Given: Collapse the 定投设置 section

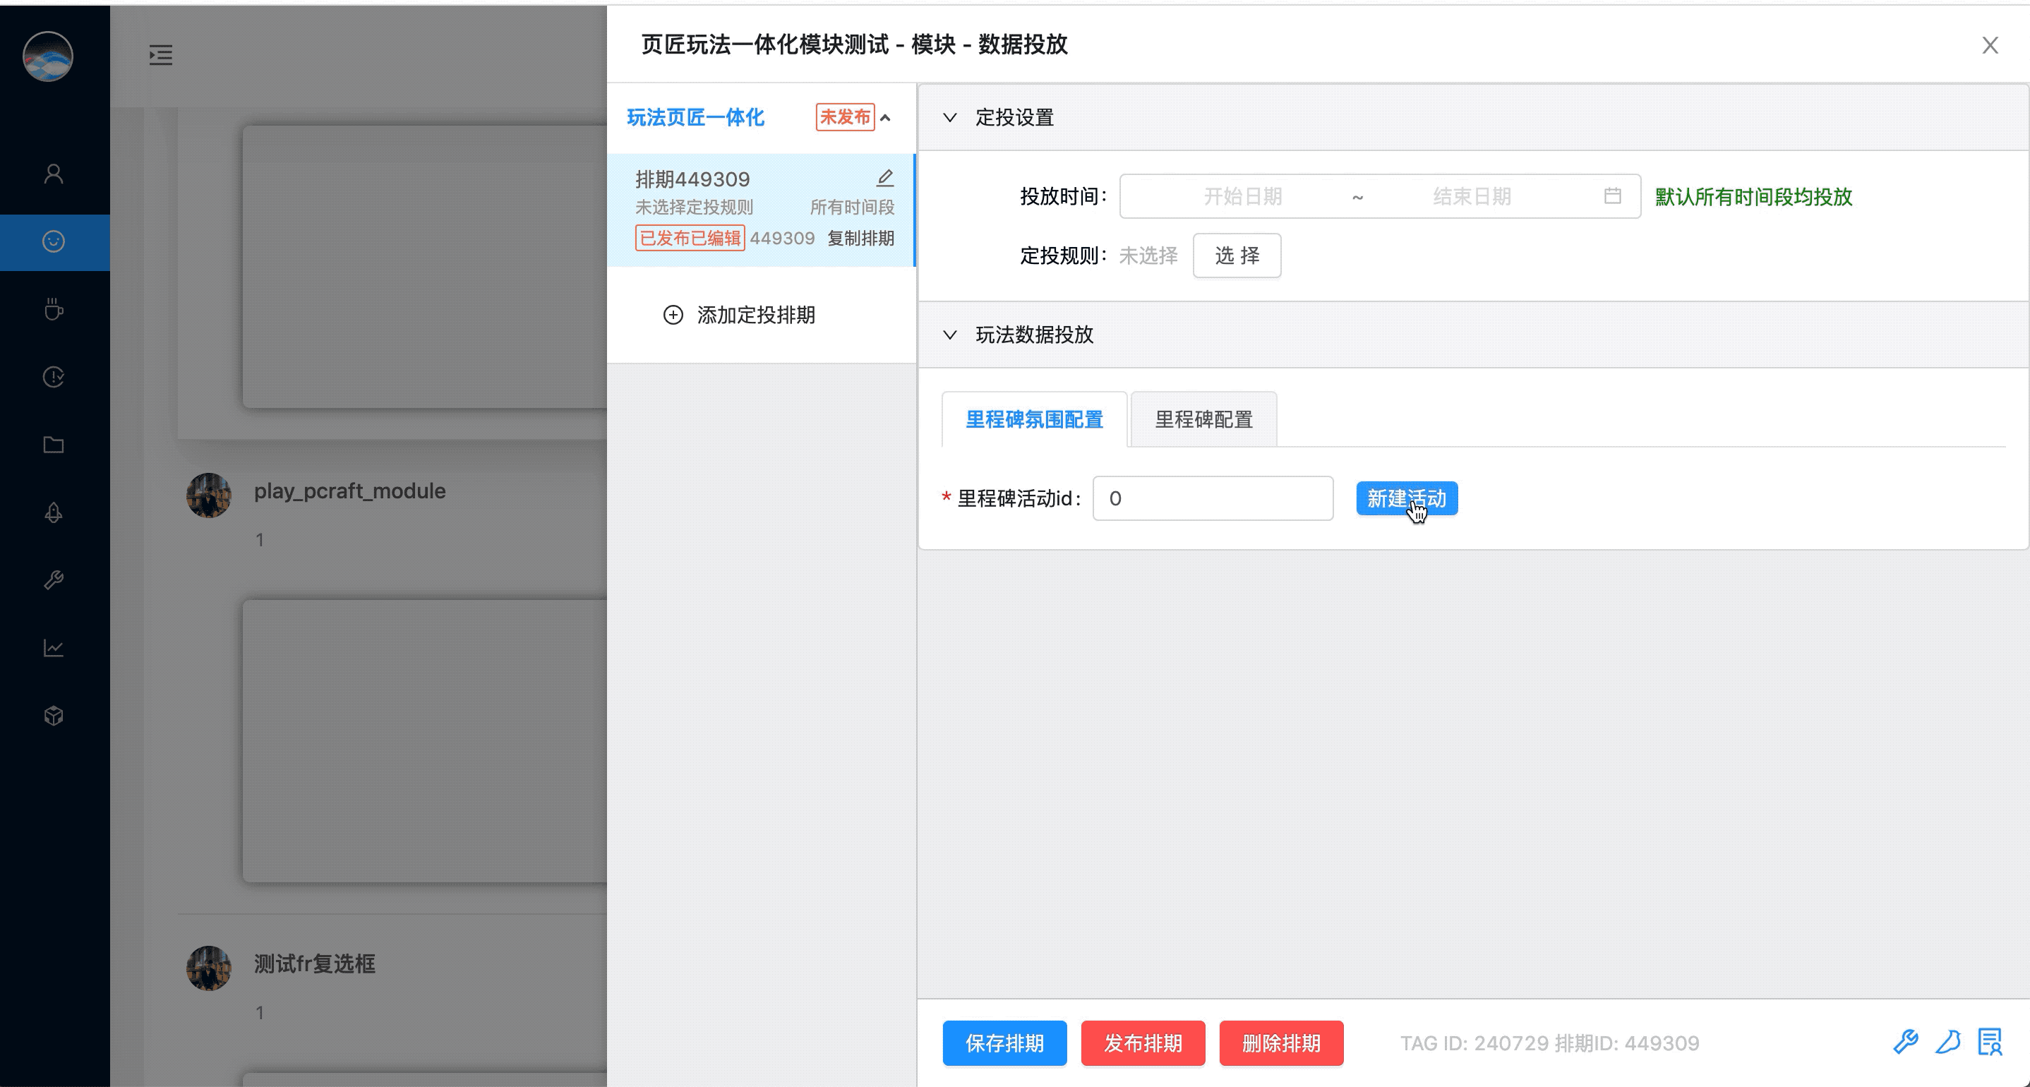Looking at the screenshot, I should click(x=950, y=117).
